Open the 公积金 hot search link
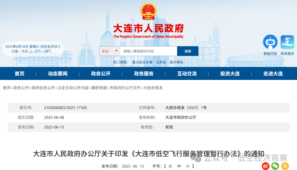297x170 pixels. 161,62
